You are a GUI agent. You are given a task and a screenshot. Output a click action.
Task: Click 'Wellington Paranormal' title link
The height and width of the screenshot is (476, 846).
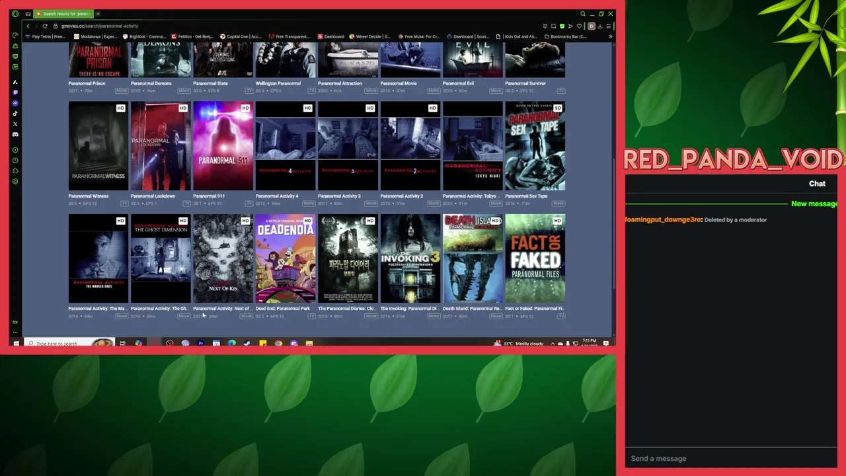(278, 83)
